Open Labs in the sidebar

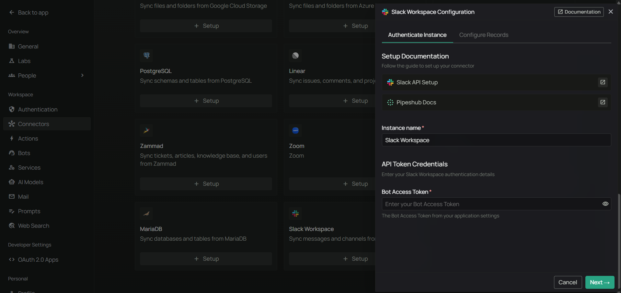(47, 61)
